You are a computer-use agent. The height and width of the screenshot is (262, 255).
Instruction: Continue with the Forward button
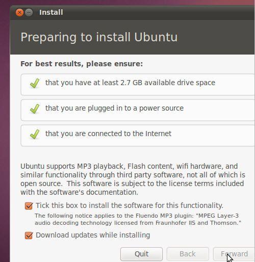[x=234, y=254]
